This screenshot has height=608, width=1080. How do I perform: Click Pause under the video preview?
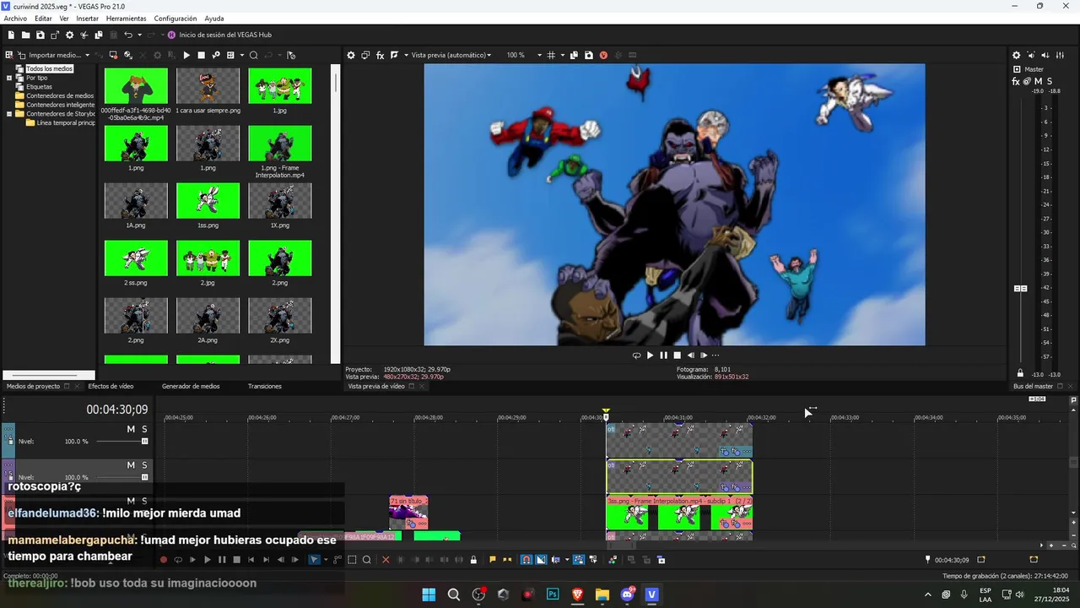click(x=663, y=356)
